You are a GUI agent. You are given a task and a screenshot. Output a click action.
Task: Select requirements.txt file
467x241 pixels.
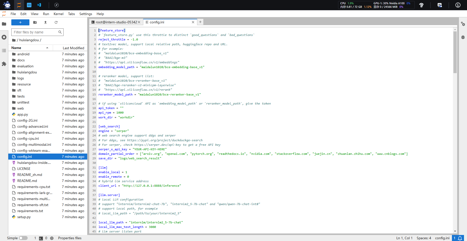(x=48, y=211)
